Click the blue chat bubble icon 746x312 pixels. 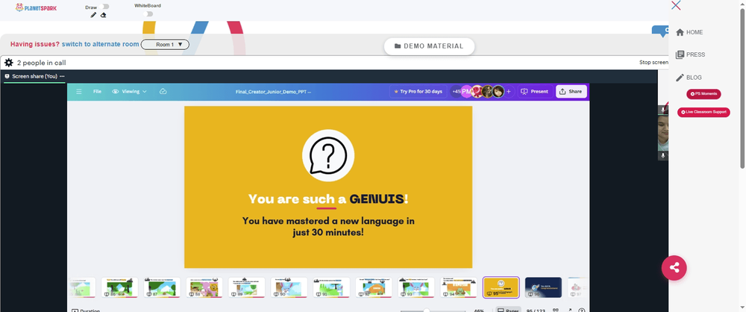click(662, 31)
